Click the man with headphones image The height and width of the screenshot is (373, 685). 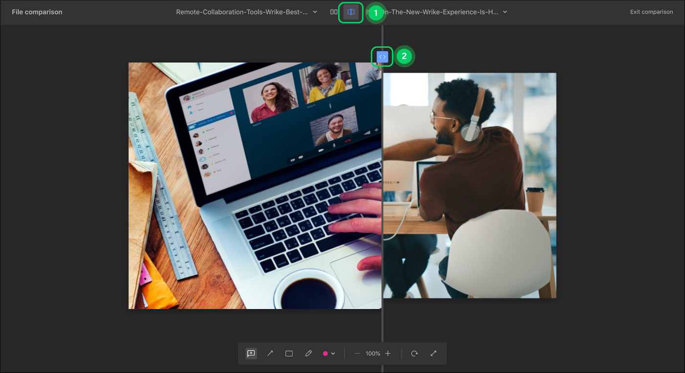point(469,185)
